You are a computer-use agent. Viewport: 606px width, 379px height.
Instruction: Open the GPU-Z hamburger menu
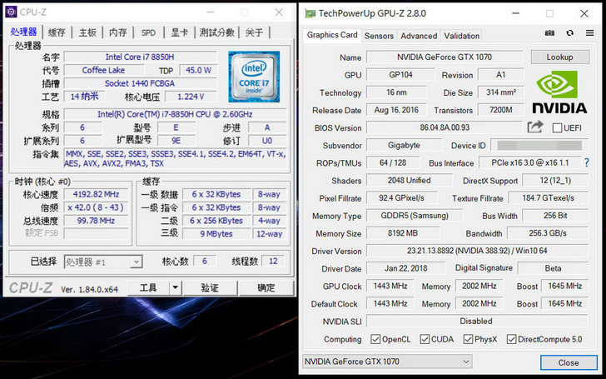pos(589,34)
